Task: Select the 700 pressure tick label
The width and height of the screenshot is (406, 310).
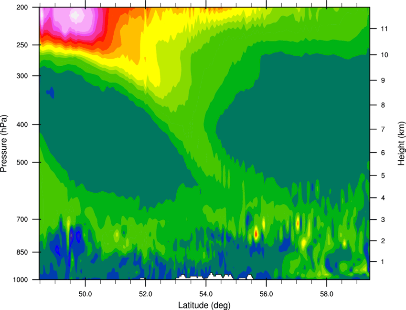Action: pyautogui.click(x=22, y=219)
